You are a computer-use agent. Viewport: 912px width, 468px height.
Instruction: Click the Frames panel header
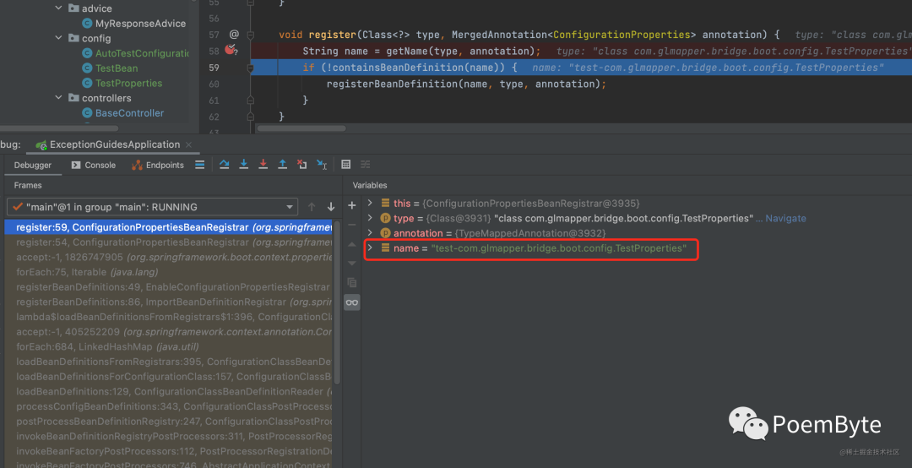(x=28, y=185)
